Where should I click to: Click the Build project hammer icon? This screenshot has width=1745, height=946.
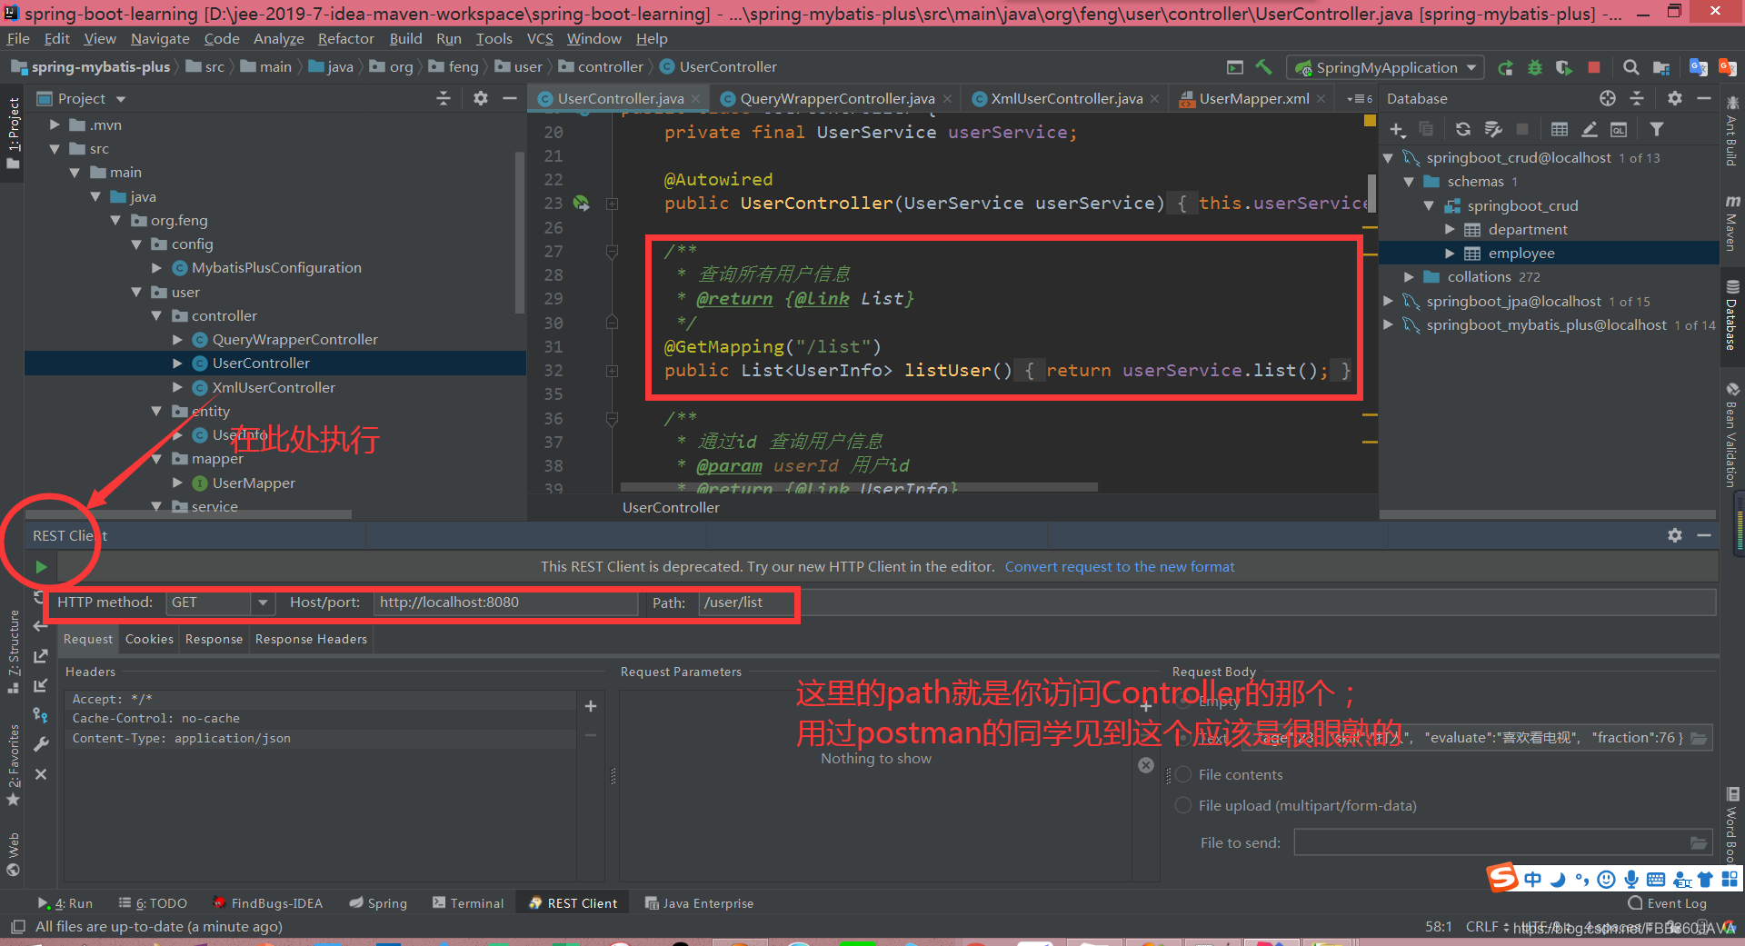point(1263,67)
